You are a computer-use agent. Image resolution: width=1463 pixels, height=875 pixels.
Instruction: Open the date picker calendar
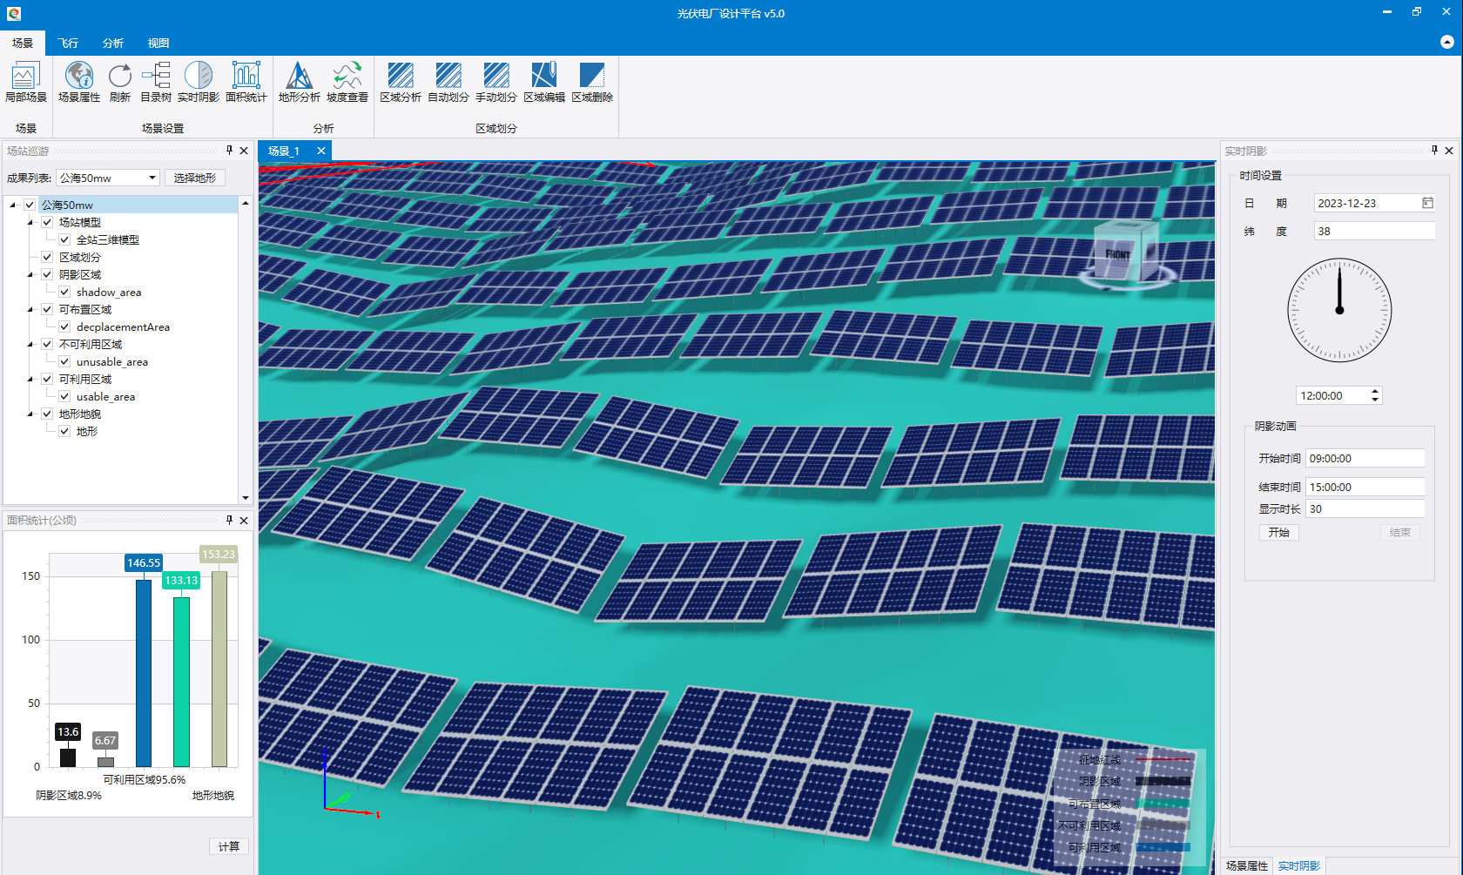(x=1427, y=203)
